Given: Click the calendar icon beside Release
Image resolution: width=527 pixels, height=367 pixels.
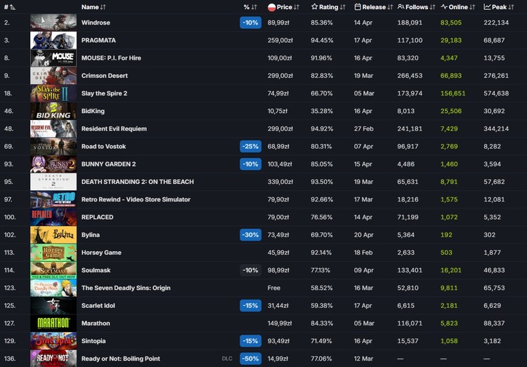Looking at the screenshot, I should pyautogui.click(x=358, y=7).
